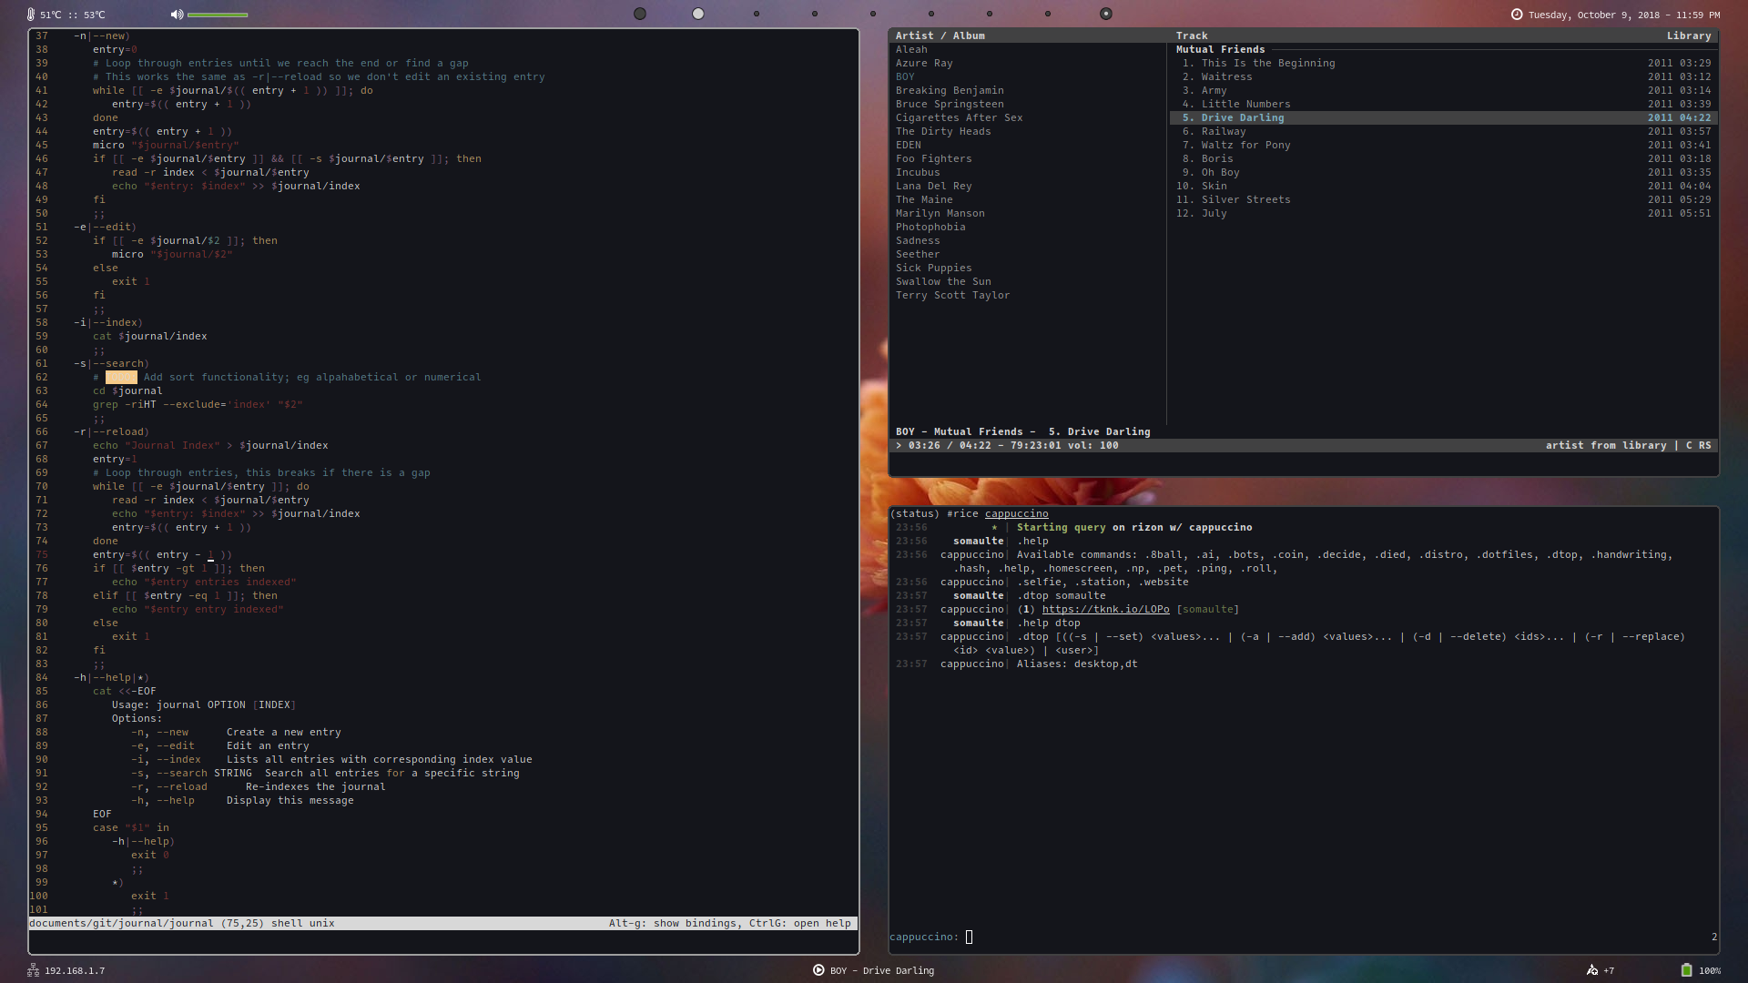Click the editor status bar file path
The width and height of the screenshot is (1748, 983).
click(121, 923)
